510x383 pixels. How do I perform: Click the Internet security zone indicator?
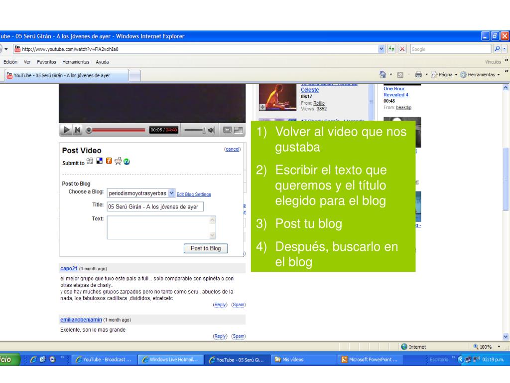pos(413,347)
